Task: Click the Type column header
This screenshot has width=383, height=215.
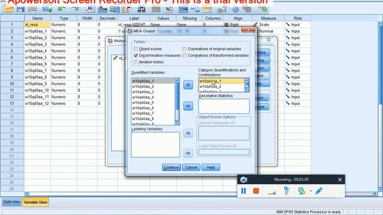Action: pyautogui.click(x=64, y=19)
